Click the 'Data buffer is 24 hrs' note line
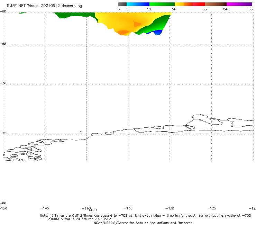This screenshot has width=256, height=225. pyautogui.click(x=80, y=219)
